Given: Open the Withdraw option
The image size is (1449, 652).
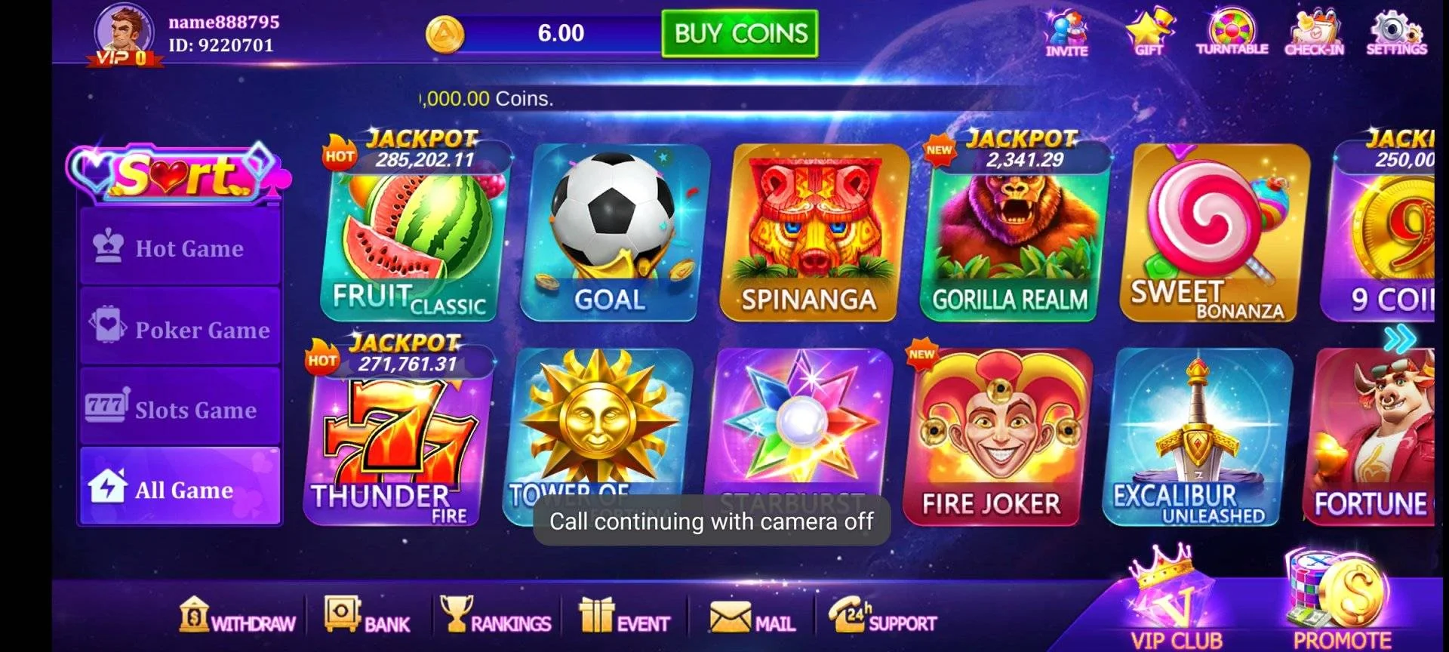Looking at the screenshot, I should pyautogui.click(x=237, y=615).
